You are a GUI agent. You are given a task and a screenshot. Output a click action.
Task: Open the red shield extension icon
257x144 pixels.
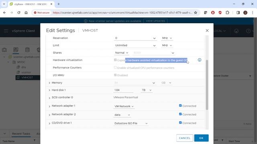(x=220, y=12)
